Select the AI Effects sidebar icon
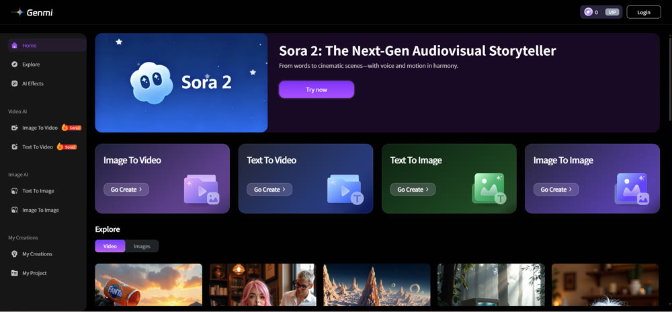The width and height of the screenshot is (672, 312). coord(15,83)
